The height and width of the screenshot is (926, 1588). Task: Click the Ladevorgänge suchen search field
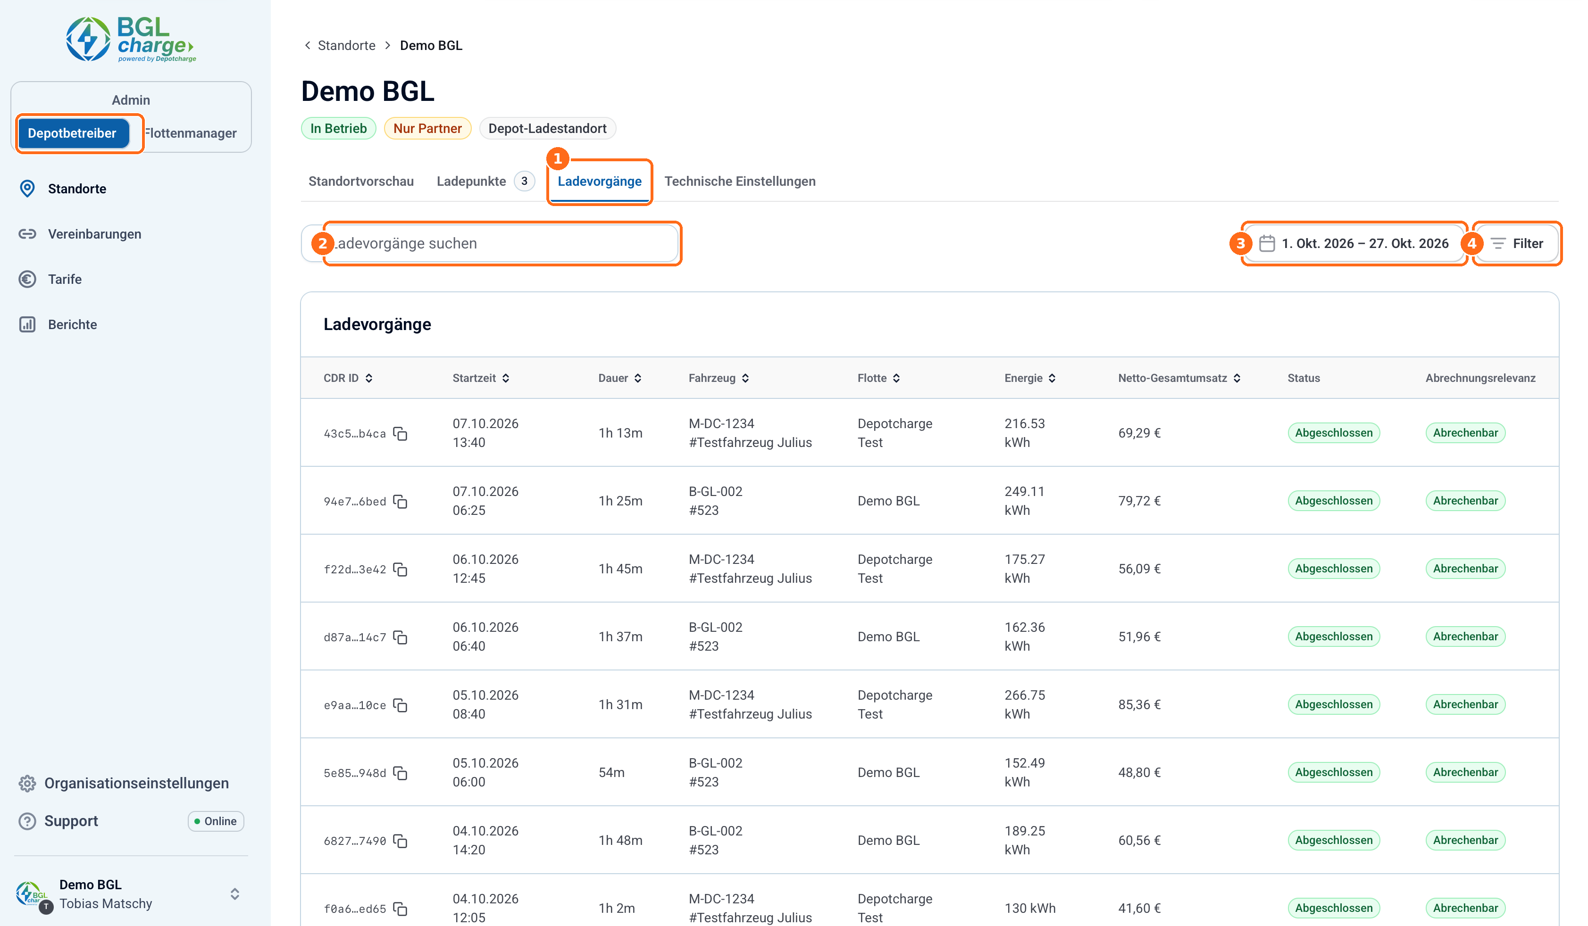pos(490,244)
